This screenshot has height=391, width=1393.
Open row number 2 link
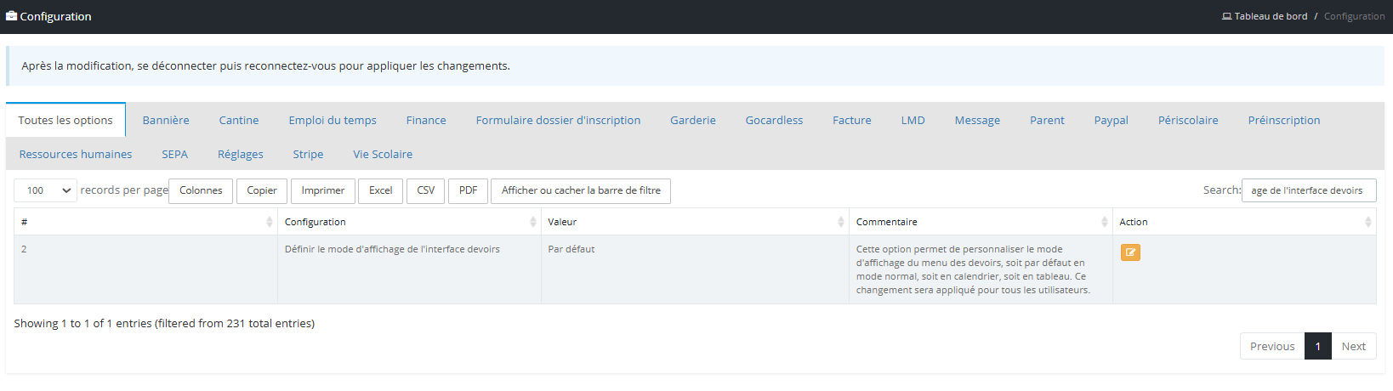coord(24,249)
